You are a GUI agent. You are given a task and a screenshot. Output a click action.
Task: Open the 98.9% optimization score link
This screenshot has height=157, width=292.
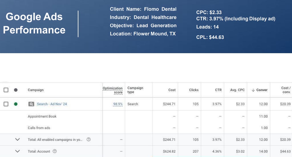pyautogui.click(x=118, y=104)
